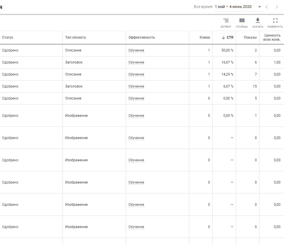Sort by the CTR column header

pyautogui.click(x=230, y=37)
